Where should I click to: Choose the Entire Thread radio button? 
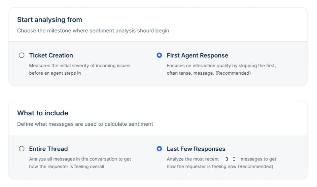(22, 149)
